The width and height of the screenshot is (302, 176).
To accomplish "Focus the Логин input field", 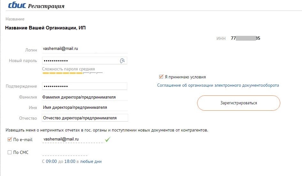I will [85, 49].
